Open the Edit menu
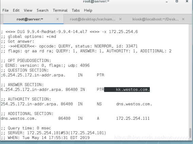Screen dimensions: 193x144 point(16,10)
